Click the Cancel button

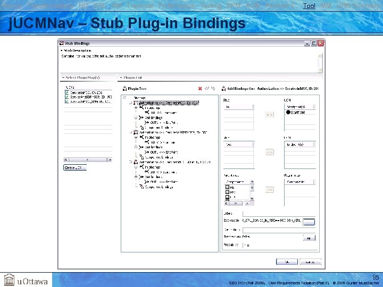point(310,261)
